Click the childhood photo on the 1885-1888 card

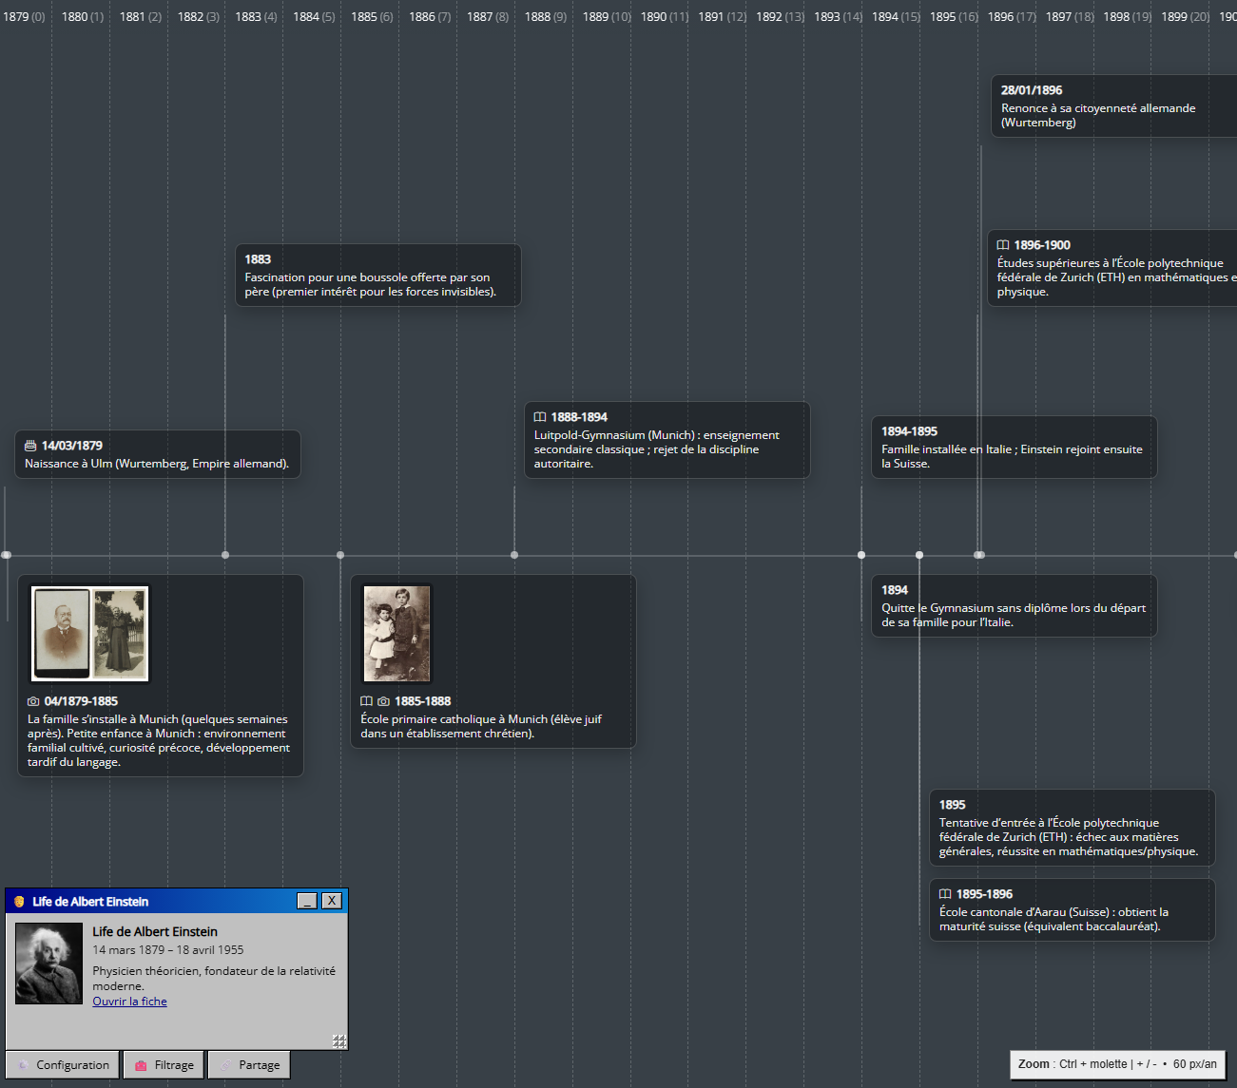pyautogui.click(x=396, y=633)
